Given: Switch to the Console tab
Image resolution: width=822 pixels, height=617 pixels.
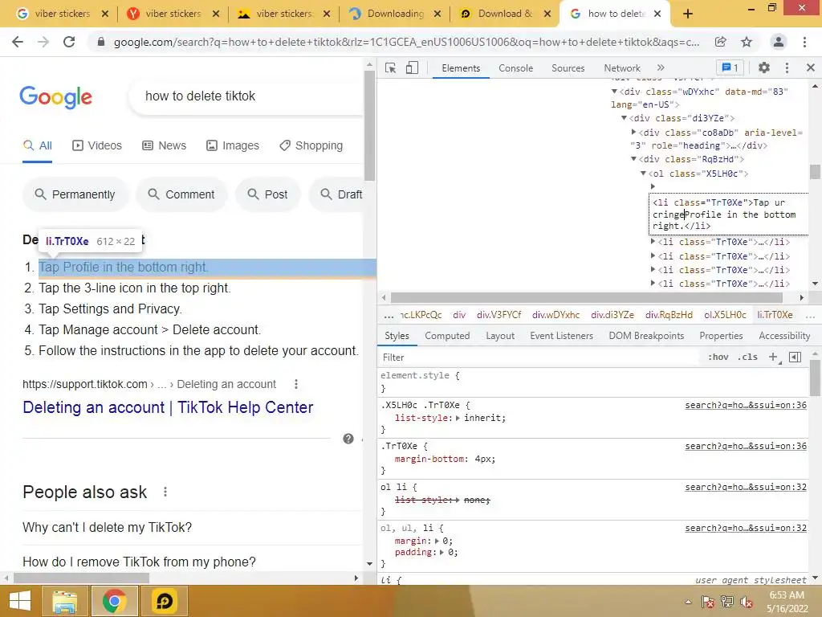Looking at the screenshot, I should pyautogui.click(x=516, y=68).
